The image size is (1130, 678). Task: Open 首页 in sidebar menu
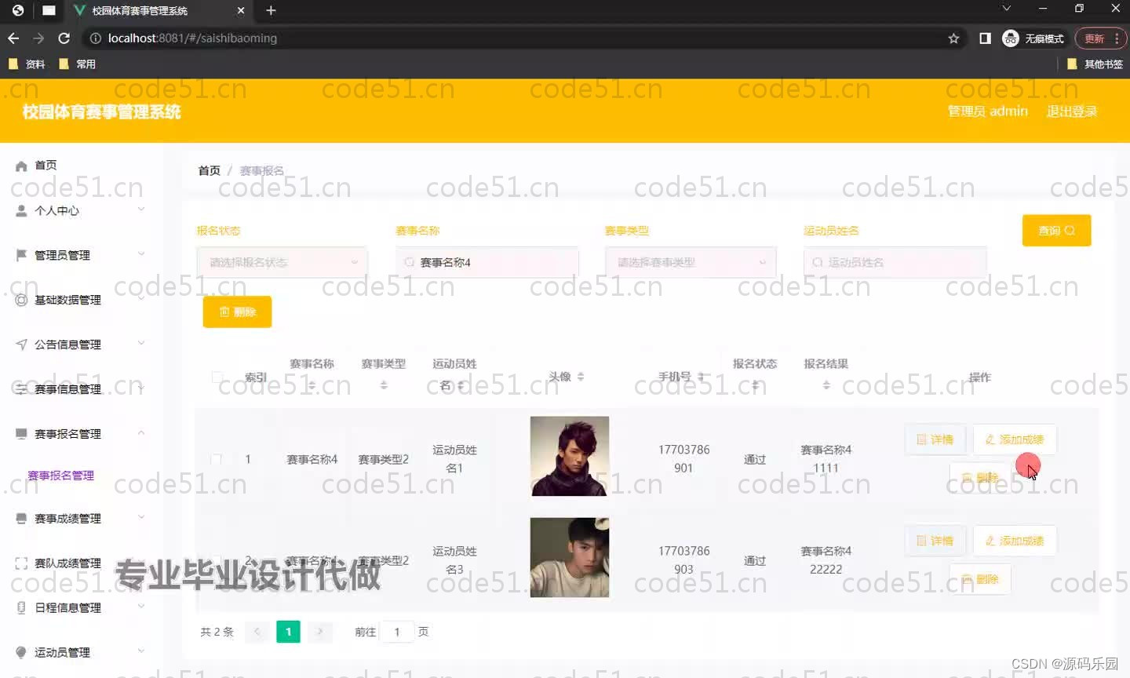click(x=46, y=166)
